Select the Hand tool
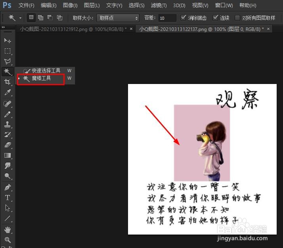The width and height of the screenshot is (283, 248). point(8,230)
